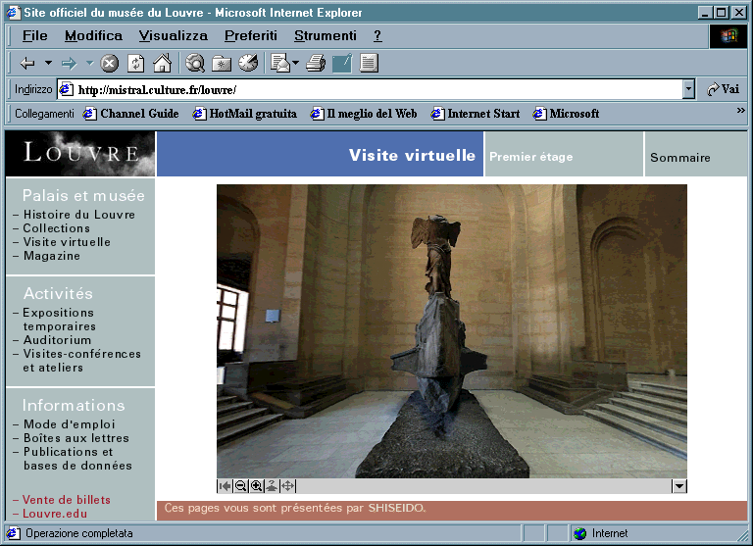Click the go-back arrow in panorama controls
Screen dimensions: 753x546
pos(225,486)
